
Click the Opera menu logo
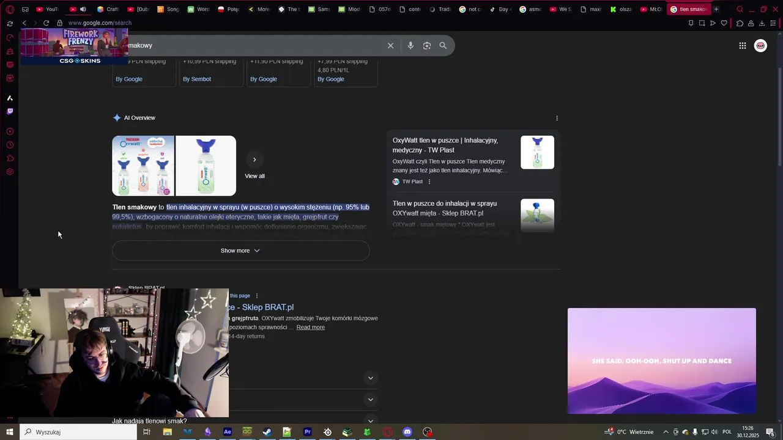[x=10, y=9]
